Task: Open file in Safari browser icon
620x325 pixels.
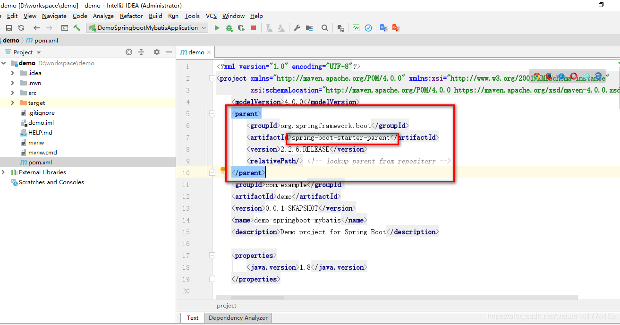Action: [561, 76]
